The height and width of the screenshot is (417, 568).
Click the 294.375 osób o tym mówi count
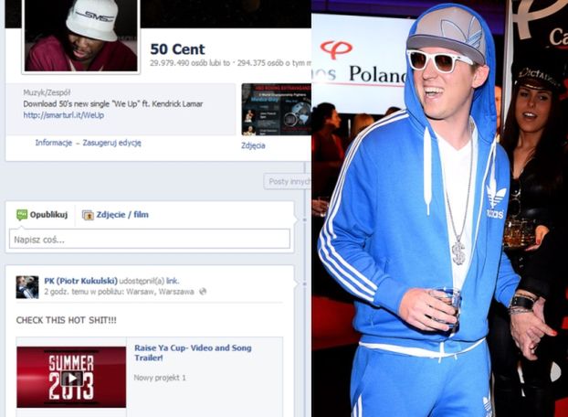click(x=274, y=63)
